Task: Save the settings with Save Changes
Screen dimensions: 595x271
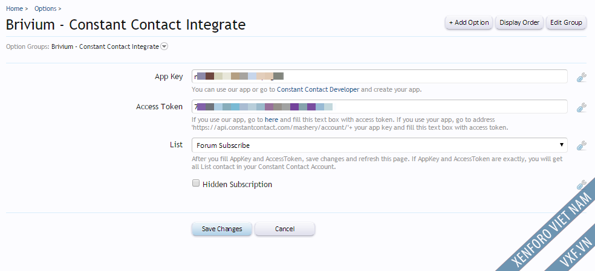Action: 221,229
